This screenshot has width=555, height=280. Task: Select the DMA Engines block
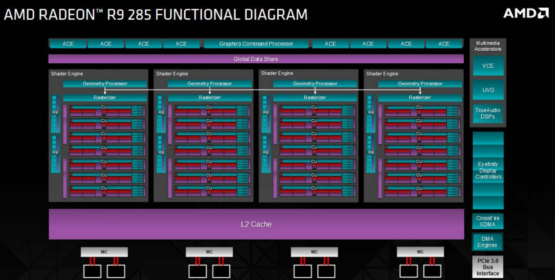click(488, 242)
